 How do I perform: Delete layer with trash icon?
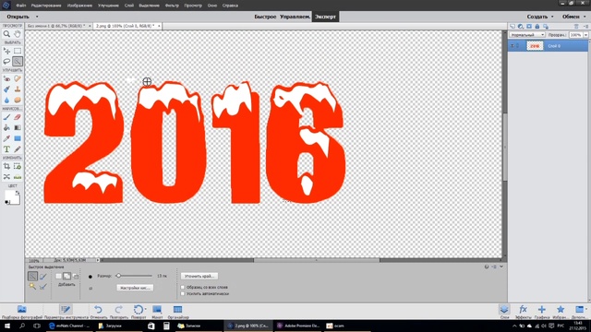tap(576, 27)
